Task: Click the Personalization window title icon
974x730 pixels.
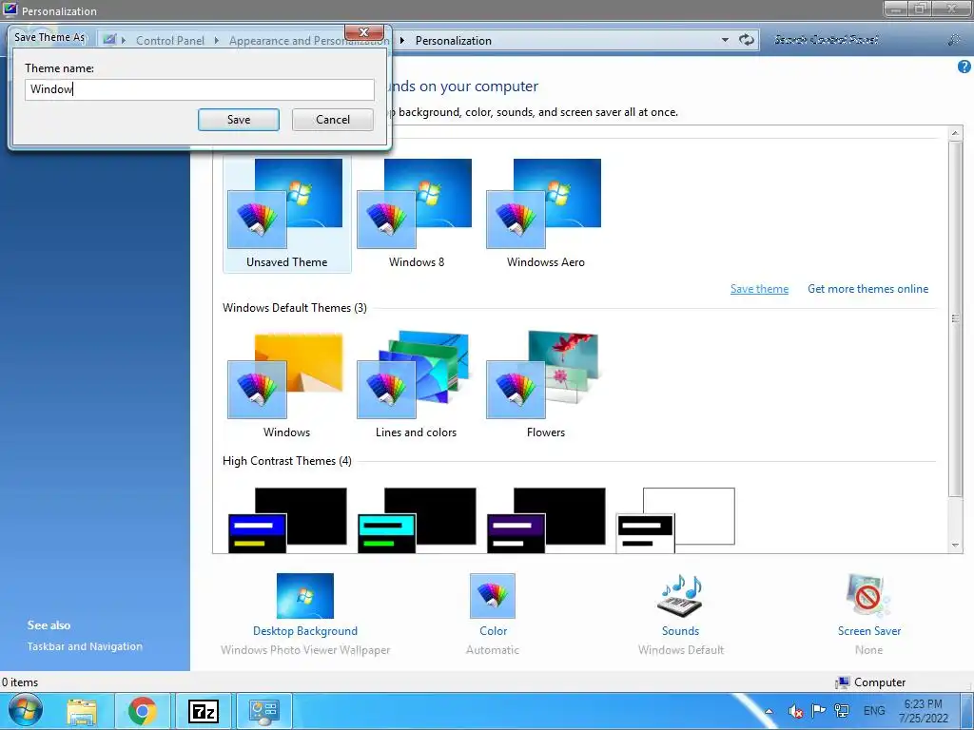Action: click(10, 10)
